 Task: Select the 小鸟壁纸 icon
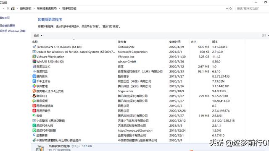point(34,120)
